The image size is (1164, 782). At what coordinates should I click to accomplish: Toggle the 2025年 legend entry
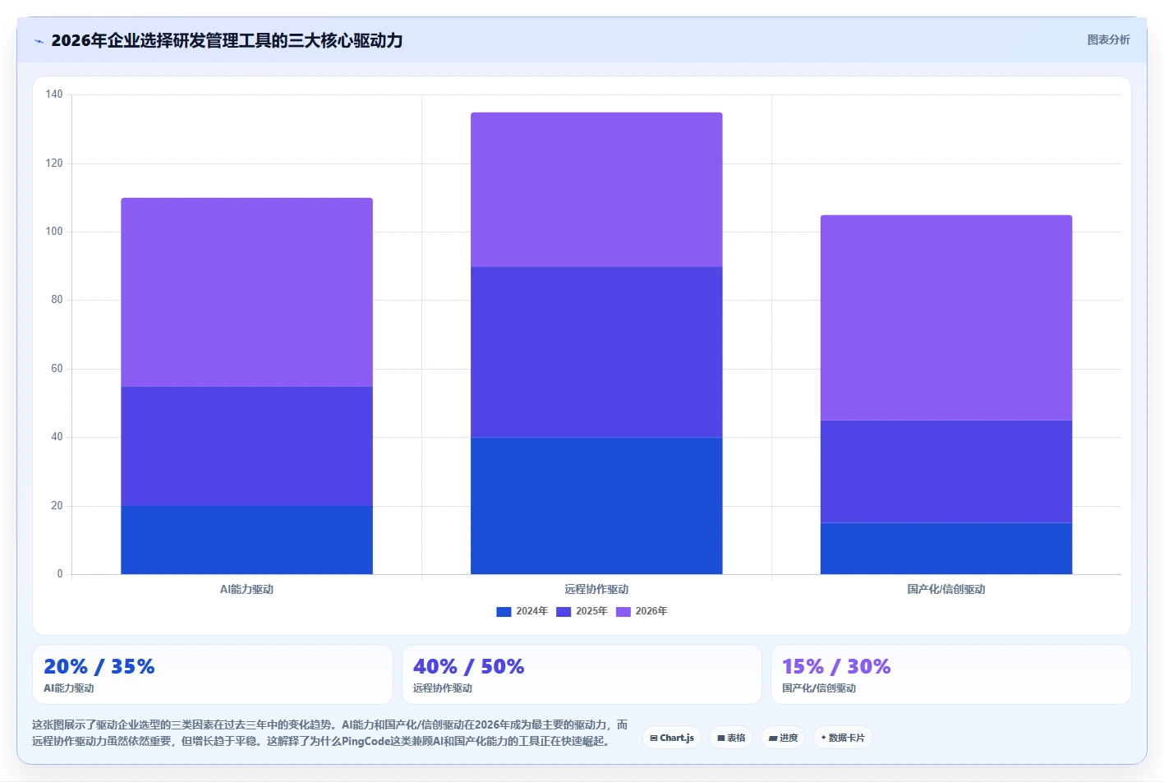(582, 611)
